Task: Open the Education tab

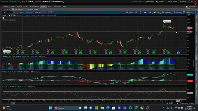Action: coord(57,7)
